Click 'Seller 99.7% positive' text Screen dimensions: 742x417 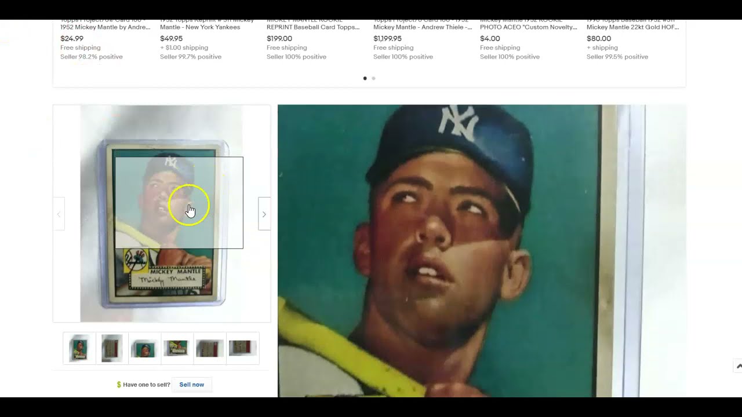tap(191, 57)
